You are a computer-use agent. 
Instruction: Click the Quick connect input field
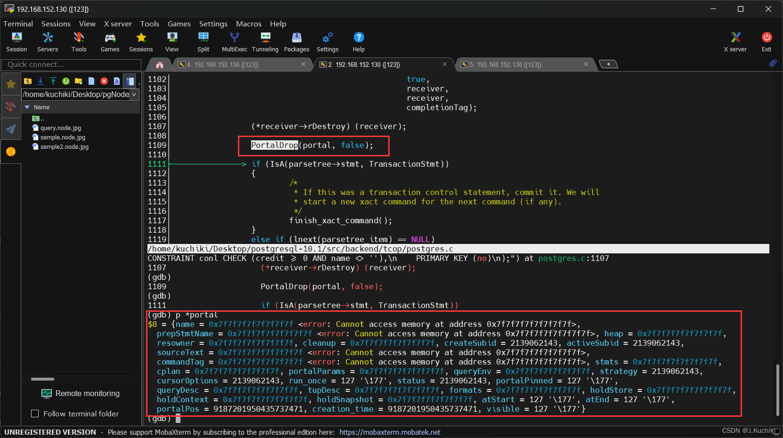coord(71,65)
